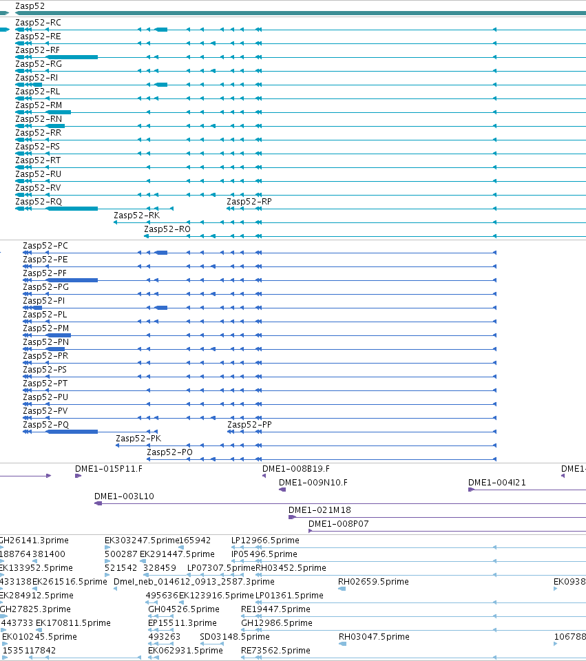Click the Zasp52-PO protein label
Viewport: 586px width, 661px height.
169,452
